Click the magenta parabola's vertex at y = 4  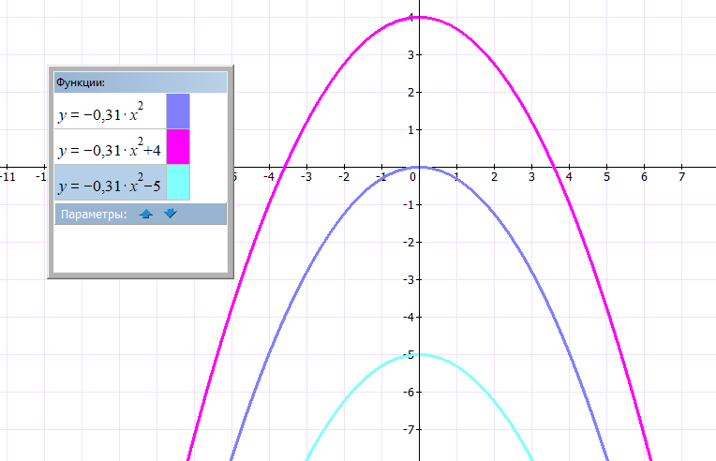click(x=419, y=17)
